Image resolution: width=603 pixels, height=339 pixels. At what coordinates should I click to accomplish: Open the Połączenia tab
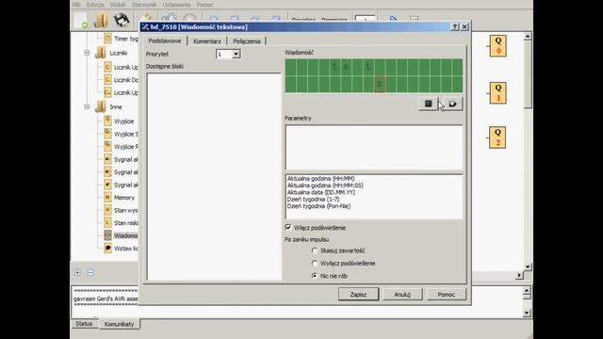click(x=247, y=41)
